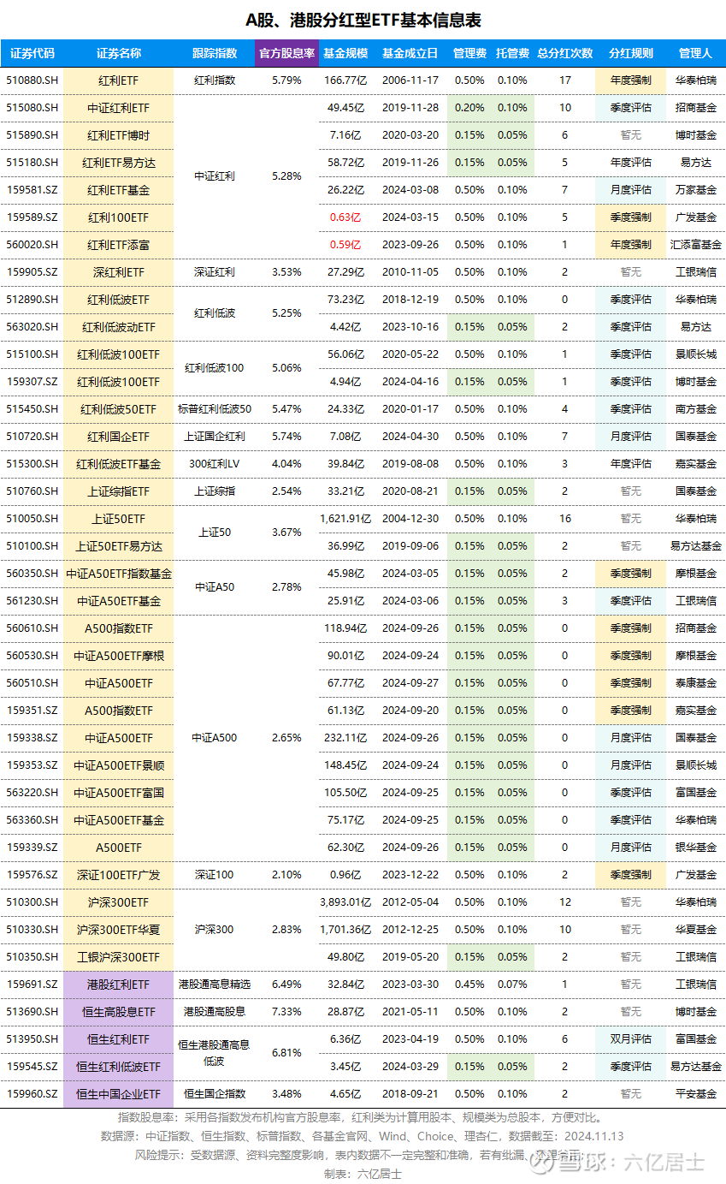The image size is (726, 1184).
Task: Select the manager cell '平安基金'
Action: pyautogui.click(x=695, y=1094)
